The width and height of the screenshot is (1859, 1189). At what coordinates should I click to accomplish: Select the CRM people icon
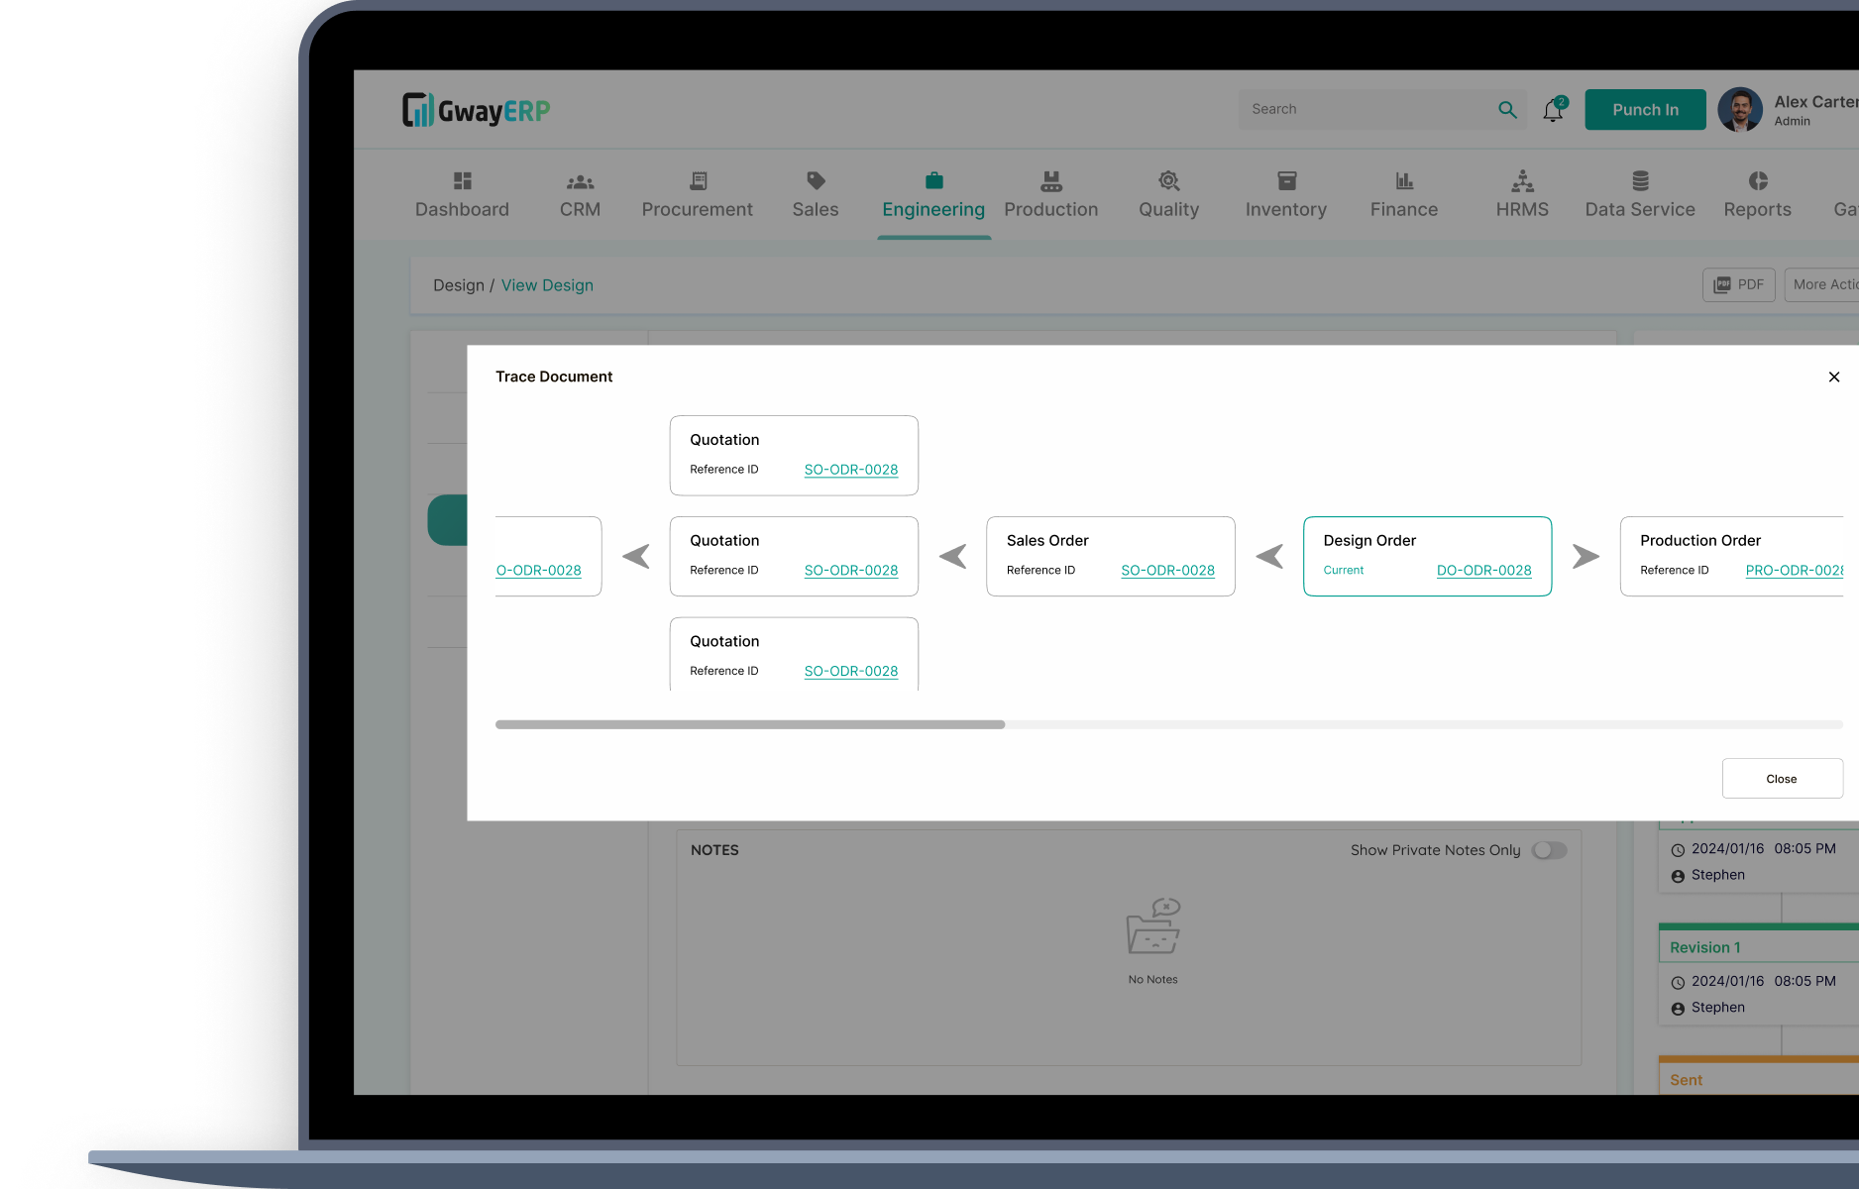click(579, 180)
